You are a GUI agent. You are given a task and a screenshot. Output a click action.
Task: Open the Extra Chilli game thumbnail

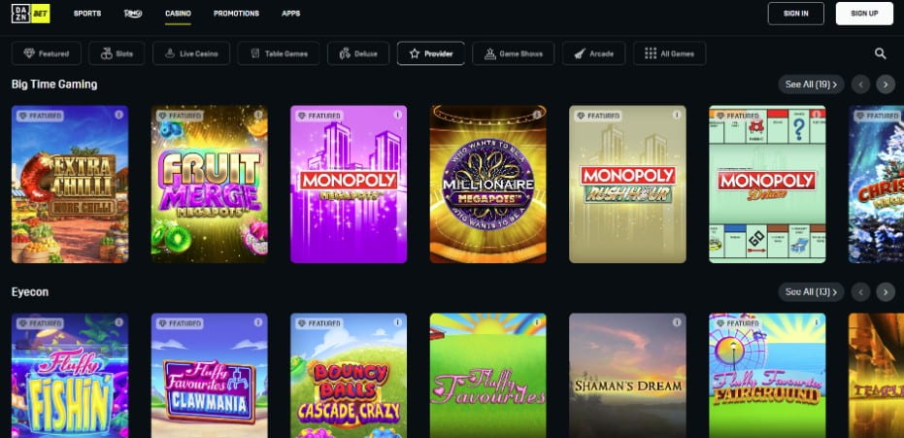70,184
